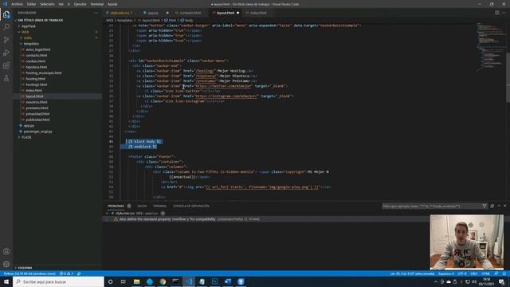This screenshot has width=510, height=287.
Task: Open the Accounts icon in activity bar
Action: click(x=6, y=251)
